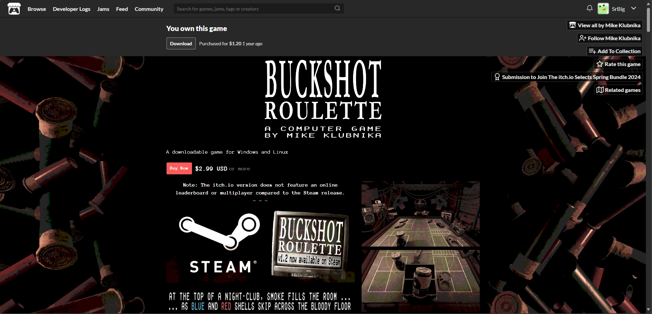Open the top gameplay screenshot thumbnail
Viewport: 652px width, 314px height.
pyautogui.click(x=420, y=214)
